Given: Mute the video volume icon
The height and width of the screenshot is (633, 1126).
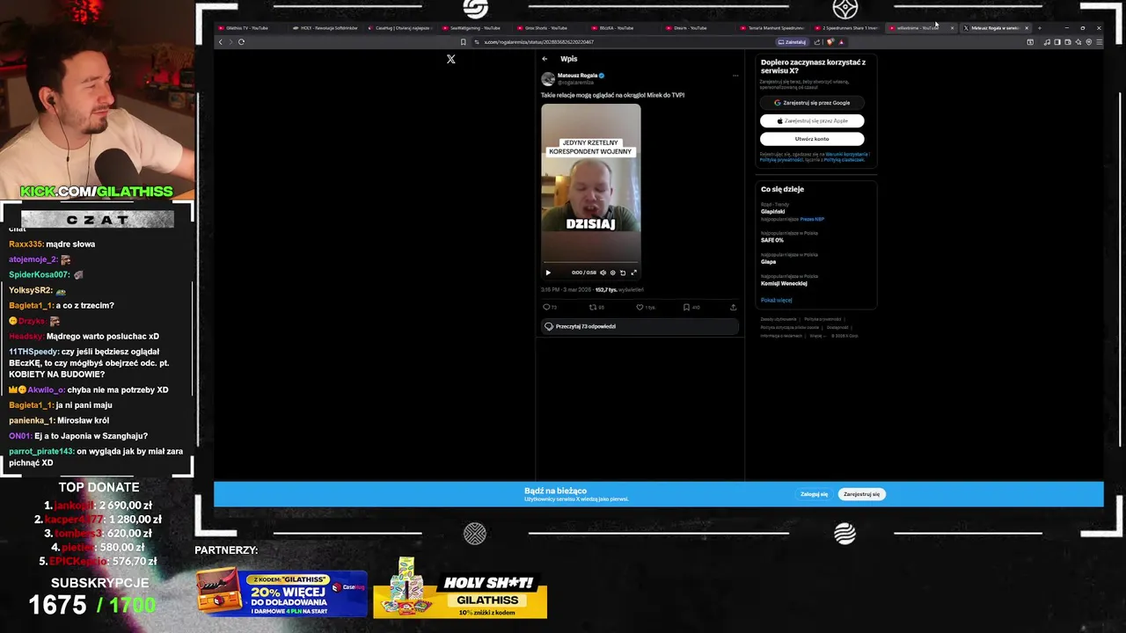Looking at the screenshot, I should pyautogui.click(x=603, y=273).
